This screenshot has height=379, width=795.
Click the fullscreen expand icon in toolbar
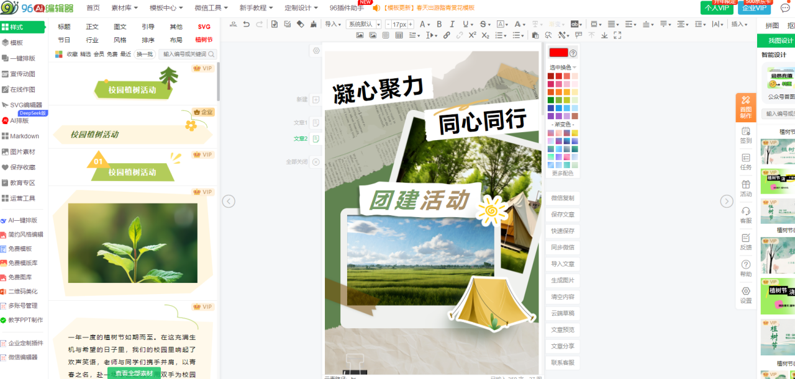(617, 35)
